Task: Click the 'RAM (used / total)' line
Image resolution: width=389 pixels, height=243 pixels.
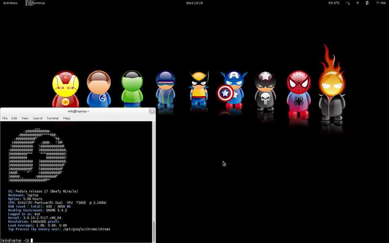Action: [39, 207]
